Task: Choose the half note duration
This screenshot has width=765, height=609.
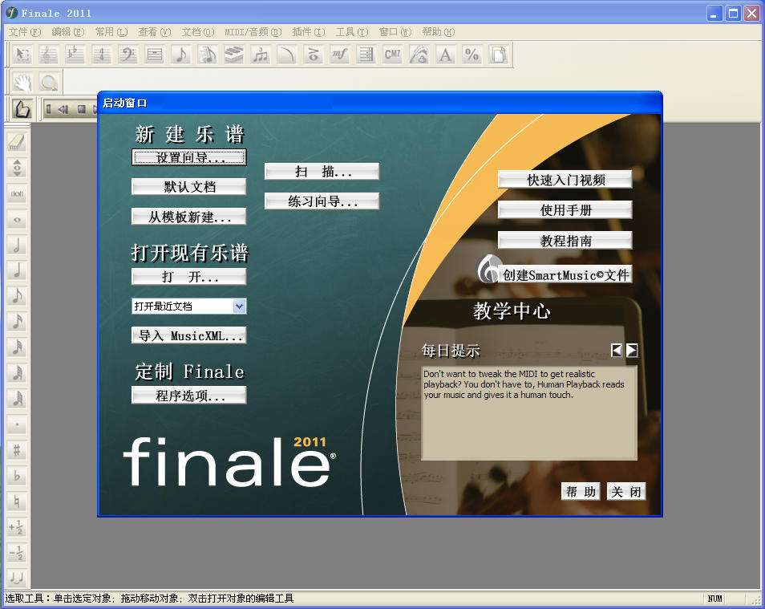Action: (17, 246)
